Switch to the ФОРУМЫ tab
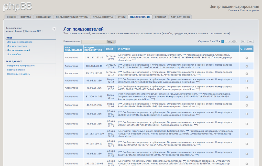Image resolution: width=262 pixels, height=166 pixels. pos(26,17)
